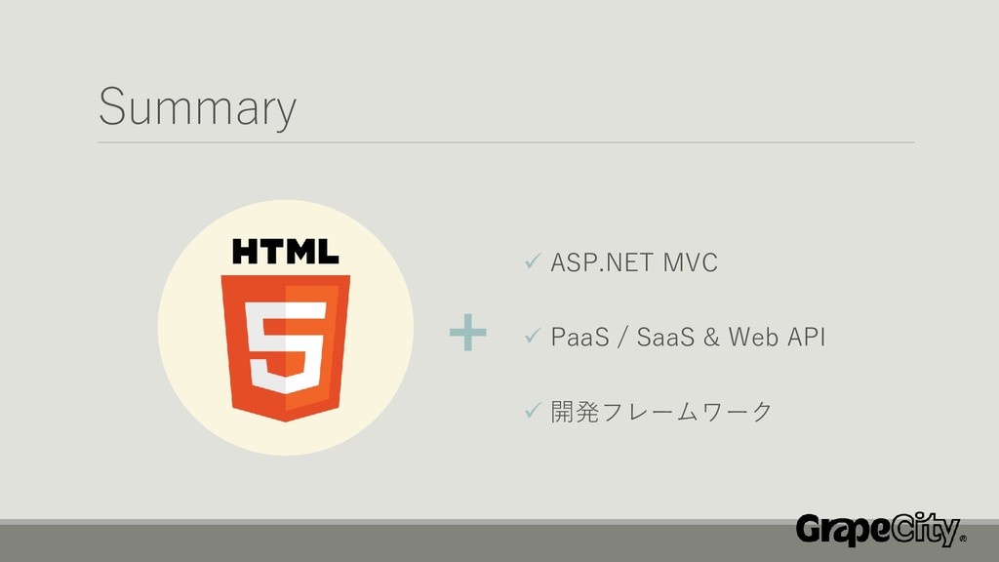Click the Summary slide title
The width and height of the screenshot is (999, 562).
pos(197,107)
